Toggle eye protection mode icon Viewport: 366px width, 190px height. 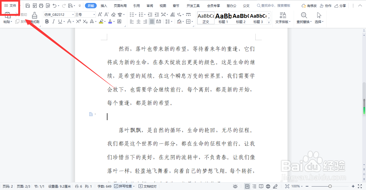(x=235, y=186)
